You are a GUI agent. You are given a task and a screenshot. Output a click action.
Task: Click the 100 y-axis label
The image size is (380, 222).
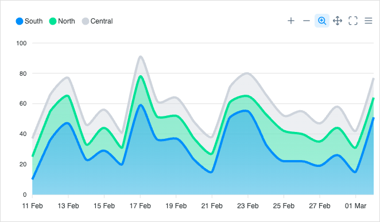coord(21,44)
